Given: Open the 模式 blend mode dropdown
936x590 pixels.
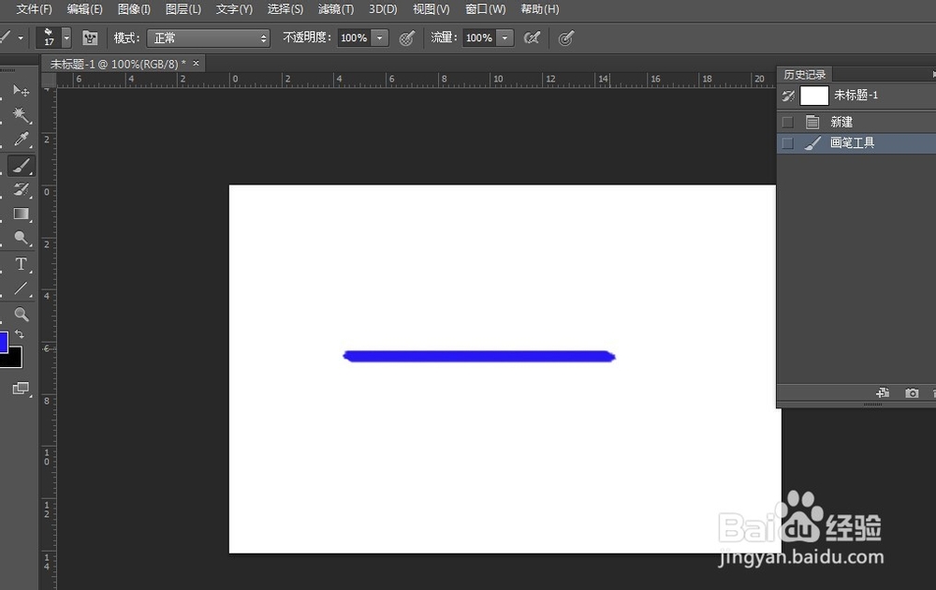Looking at the screenshot, I should coord(209,38).
